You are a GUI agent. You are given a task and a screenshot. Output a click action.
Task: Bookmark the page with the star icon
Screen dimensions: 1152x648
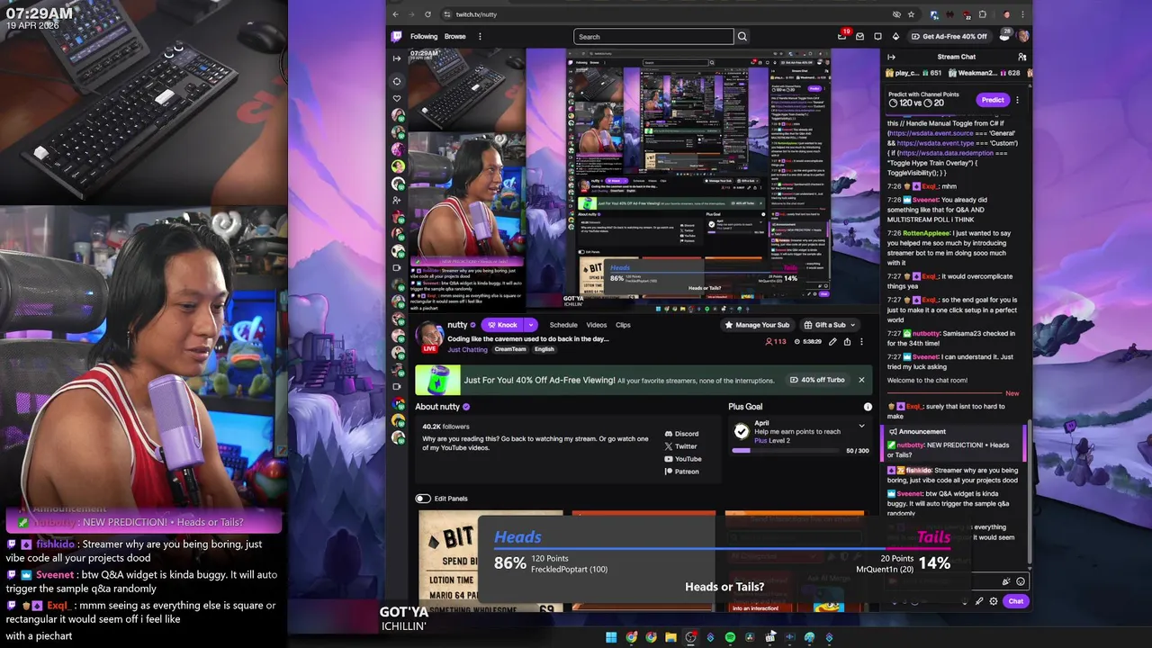[911, 14]
